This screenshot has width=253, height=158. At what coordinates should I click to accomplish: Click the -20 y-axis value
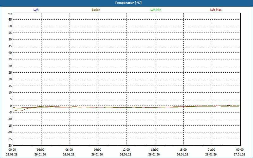click(10, 132)
